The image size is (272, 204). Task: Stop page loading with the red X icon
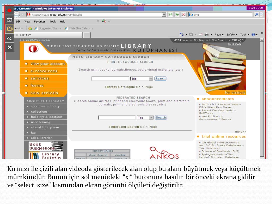(x=184, y=15)
